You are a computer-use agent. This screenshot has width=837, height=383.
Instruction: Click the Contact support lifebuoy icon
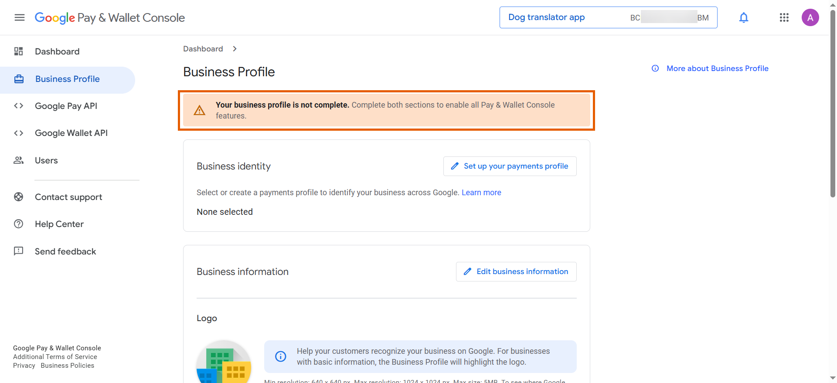[19, 197]
